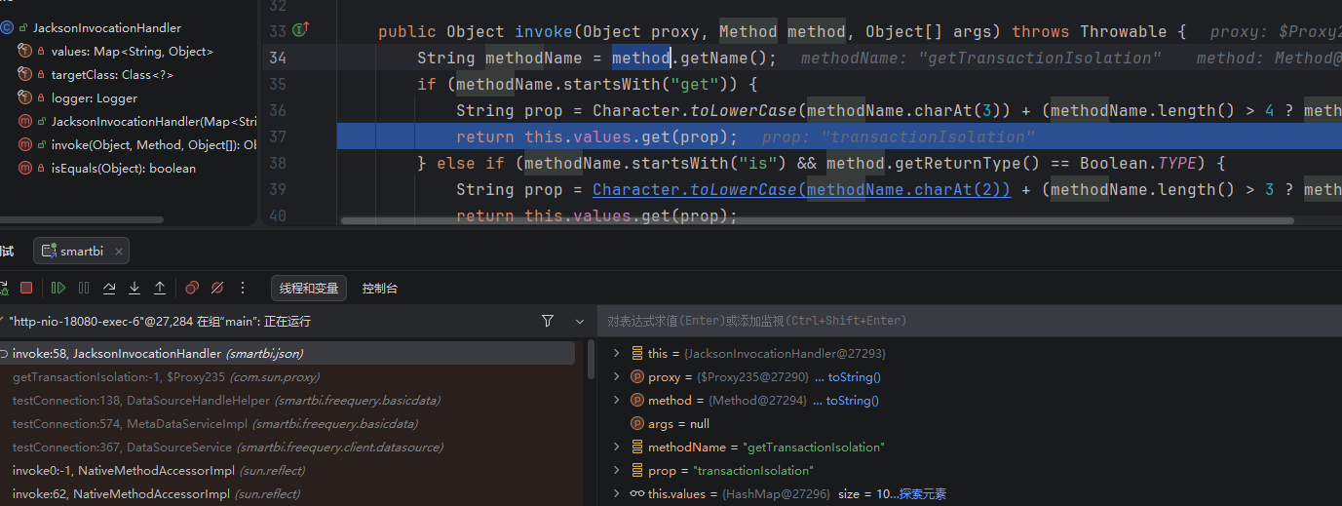Step over the current line
This screenshot has height=506, width=1342.
109,288
